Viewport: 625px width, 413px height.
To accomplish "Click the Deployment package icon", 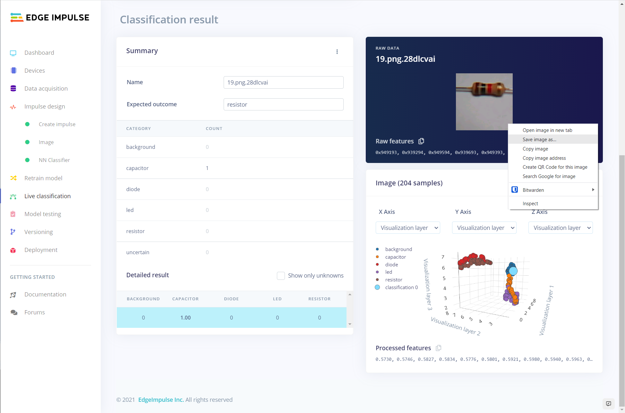I will click(13, 250).
